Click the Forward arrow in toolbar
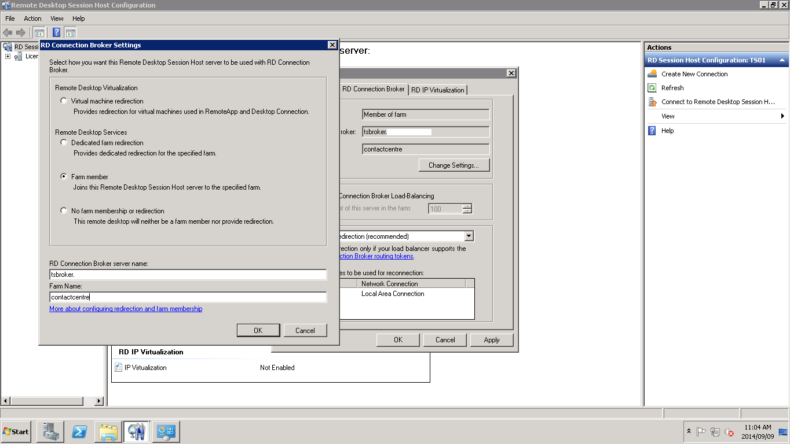 21,32
